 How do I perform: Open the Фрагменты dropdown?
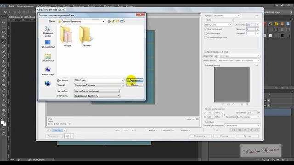coord(97,96)
